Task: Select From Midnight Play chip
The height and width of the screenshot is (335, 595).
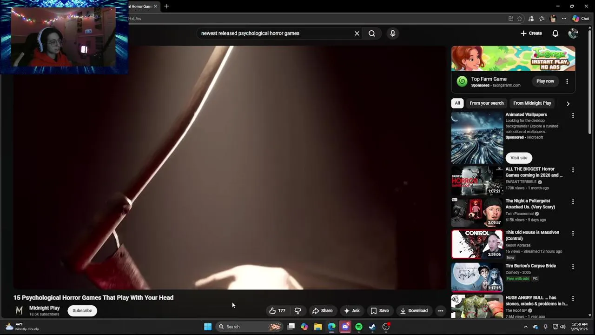Action: point(532,103)
